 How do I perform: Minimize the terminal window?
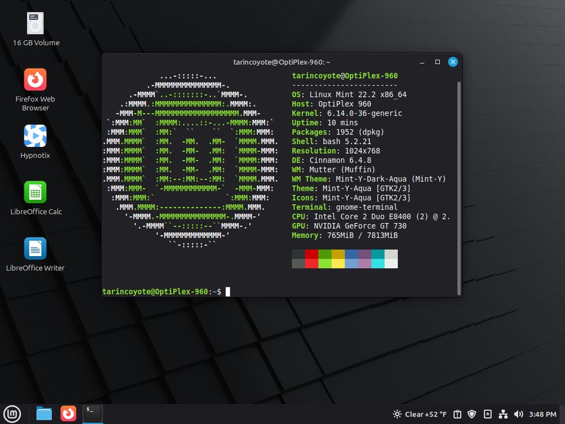click(421, 62)
